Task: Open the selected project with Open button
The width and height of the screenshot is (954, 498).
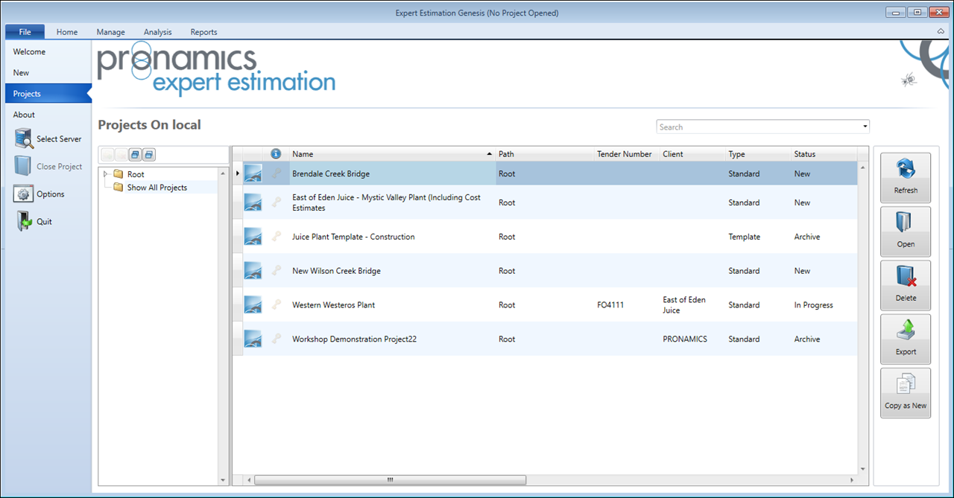Action: tap(906, 224)
